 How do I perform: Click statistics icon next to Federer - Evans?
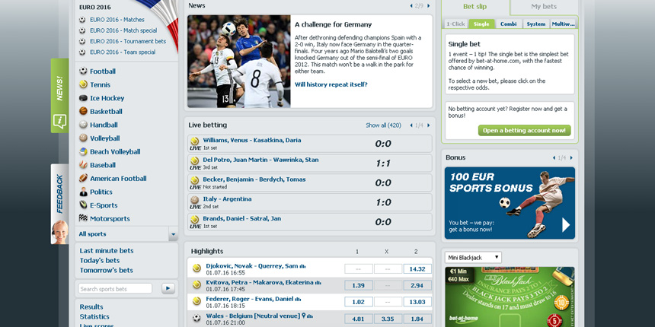click(298, 299)
